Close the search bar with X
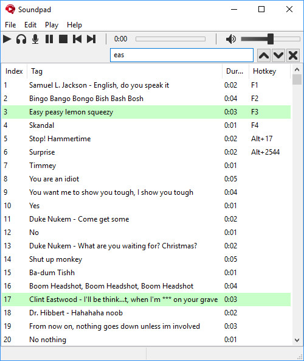This screenshot has width=304, height=361. point(293,55)
